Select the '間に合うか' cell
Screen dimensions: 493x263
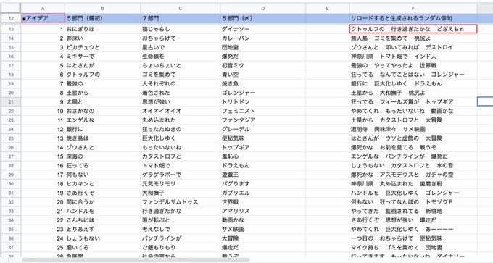coord(102,202)
